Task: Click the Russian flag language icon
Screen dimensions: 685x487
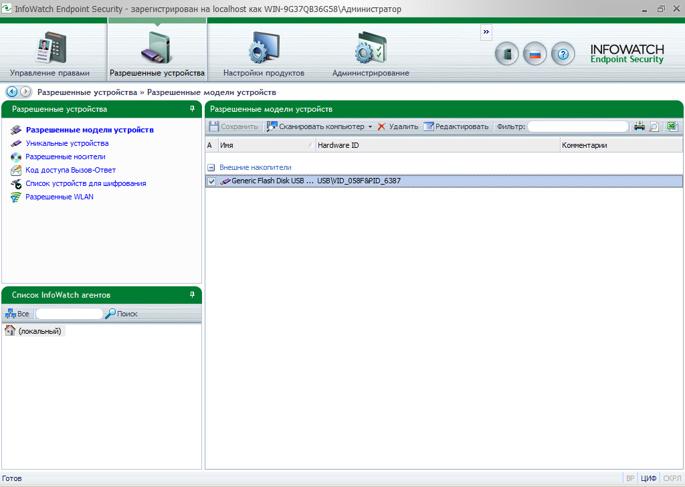Action: [x=534, y=54]
